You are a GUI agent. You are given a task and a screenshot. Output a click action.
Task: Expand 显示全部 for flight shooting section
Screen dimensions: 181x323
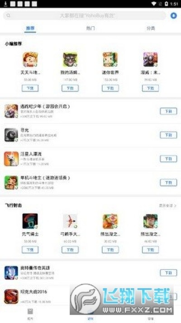point(168,206)
